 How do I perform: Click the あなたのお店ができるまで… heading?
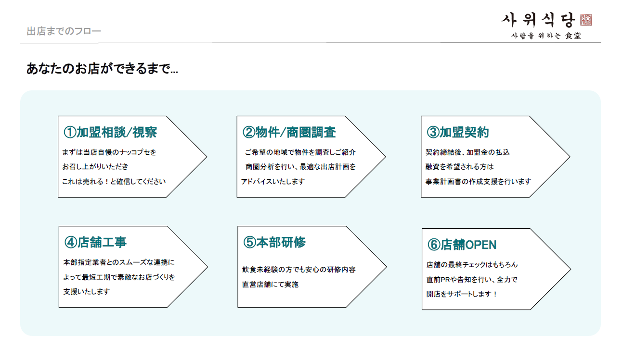[x=102, y=69]
